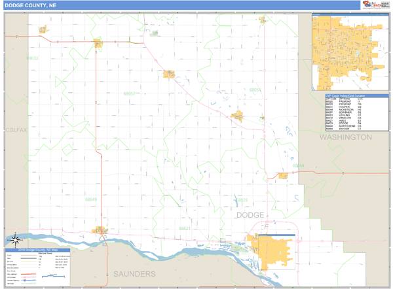Click the 68057 ZIP code label

coord(130,93)
